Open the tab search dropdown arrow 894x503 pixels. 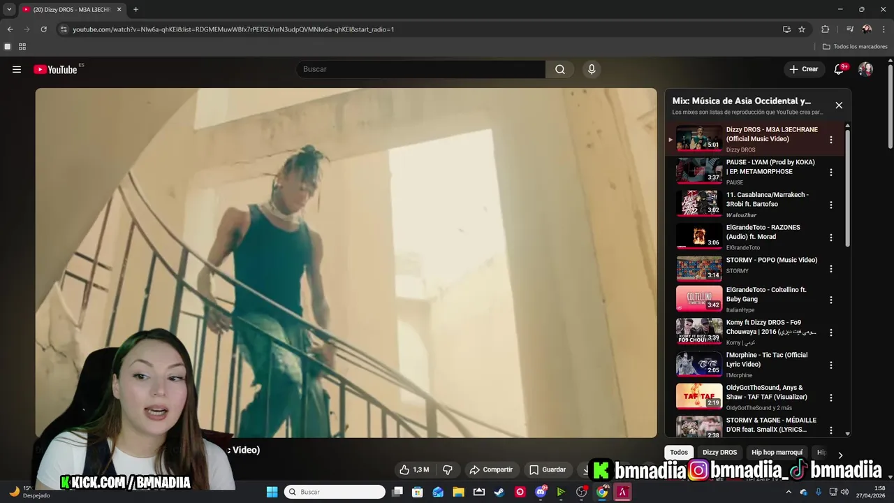click(x=9, y=9)
